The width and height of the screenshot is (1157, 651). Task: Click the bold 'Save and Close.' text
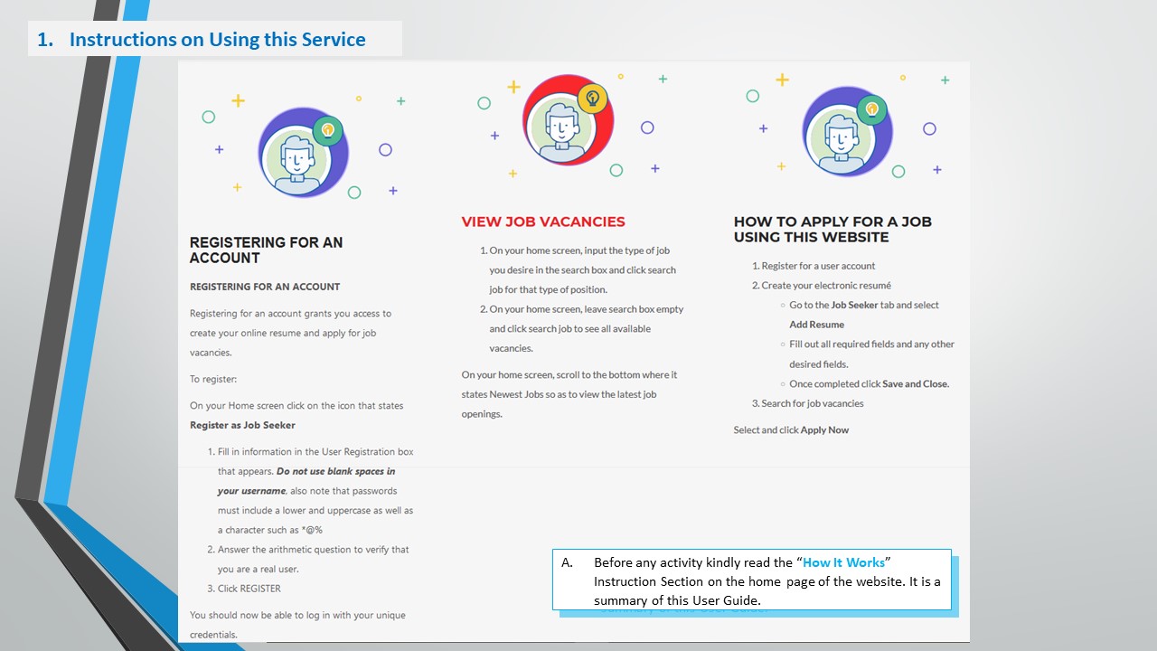click(x=916, y=384)
